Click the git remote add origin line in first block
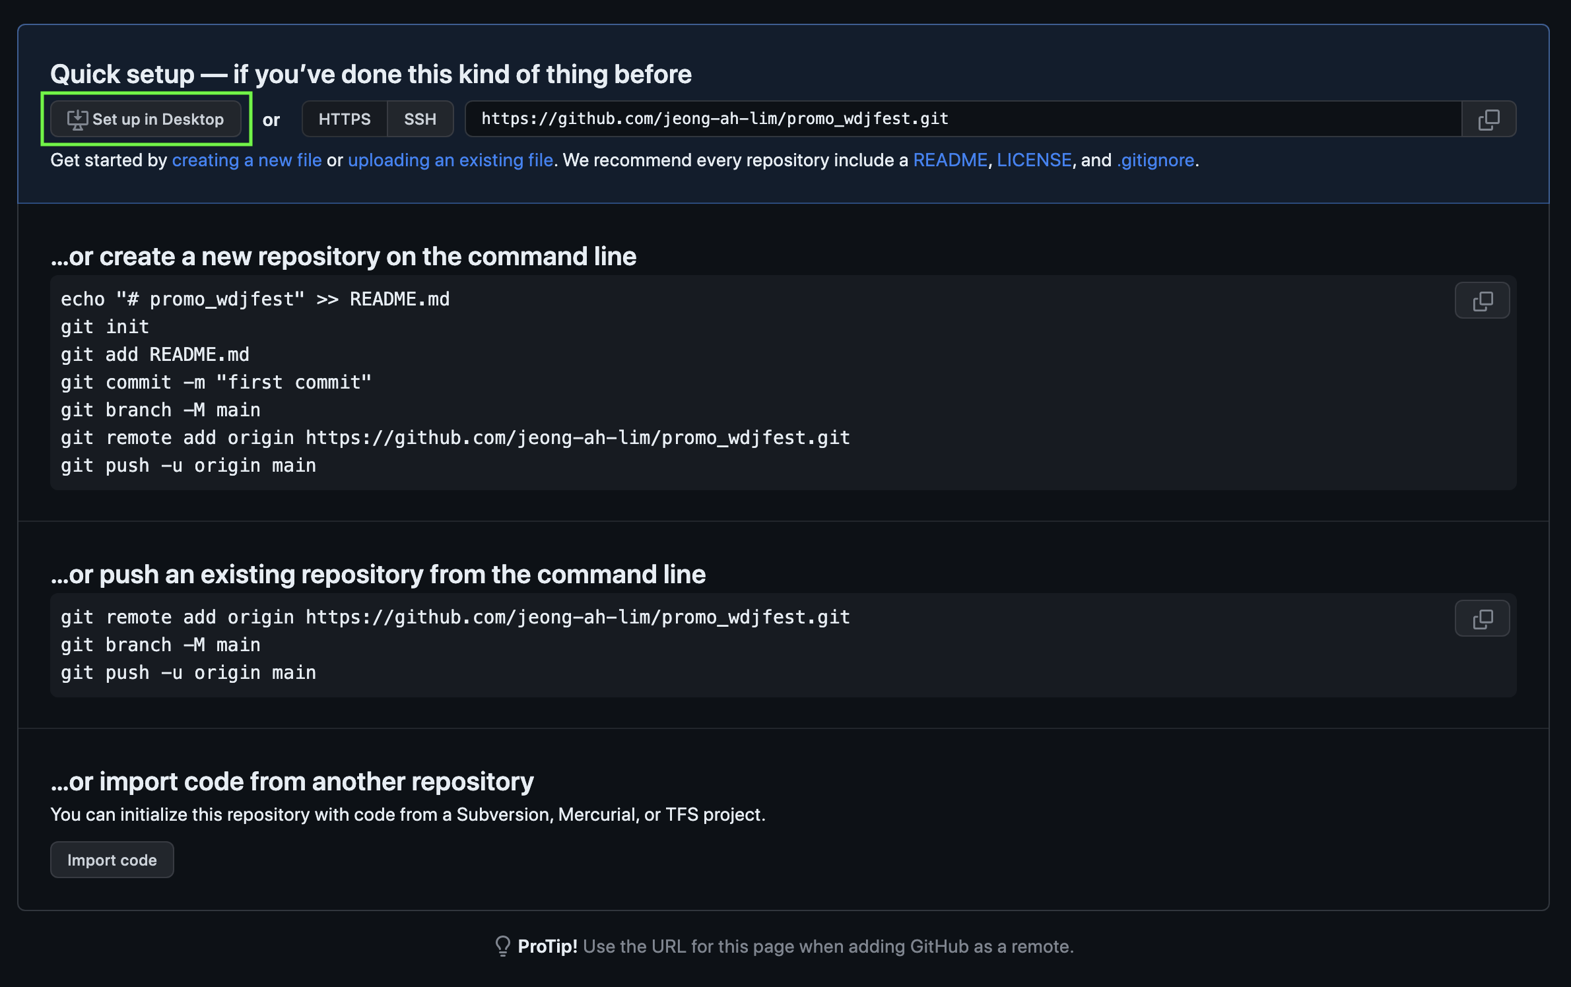The width and height of the screenshot is (1571, 987). coord(455,437)
